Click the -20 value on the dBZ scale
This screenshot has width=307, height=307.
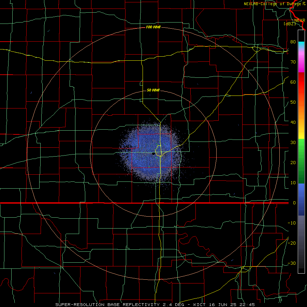click(292, 243)
